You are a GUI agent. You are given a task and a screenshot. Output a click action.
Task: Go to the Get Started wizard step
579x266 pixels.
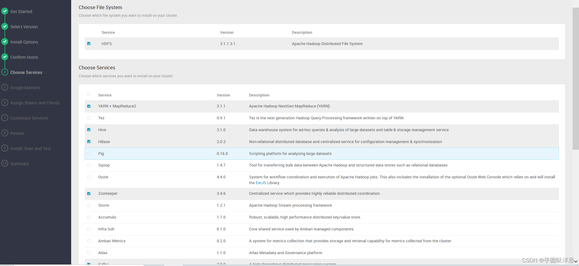coord(21,12)
